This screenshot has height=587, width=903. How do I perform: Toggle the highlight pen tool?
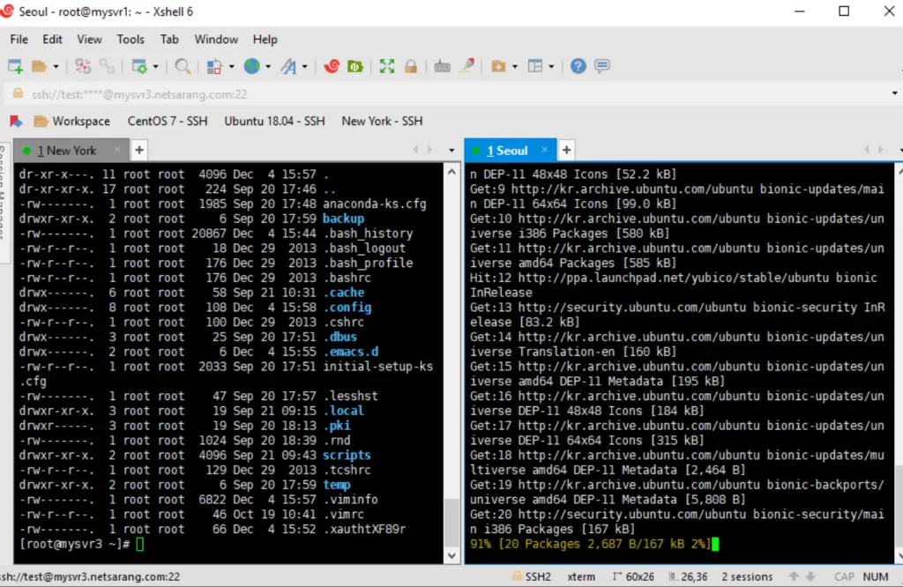point(466,66)
